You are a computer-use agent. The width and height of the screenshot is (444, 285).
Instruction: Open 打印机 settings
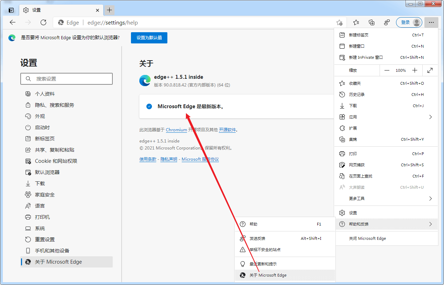[67, 217]
